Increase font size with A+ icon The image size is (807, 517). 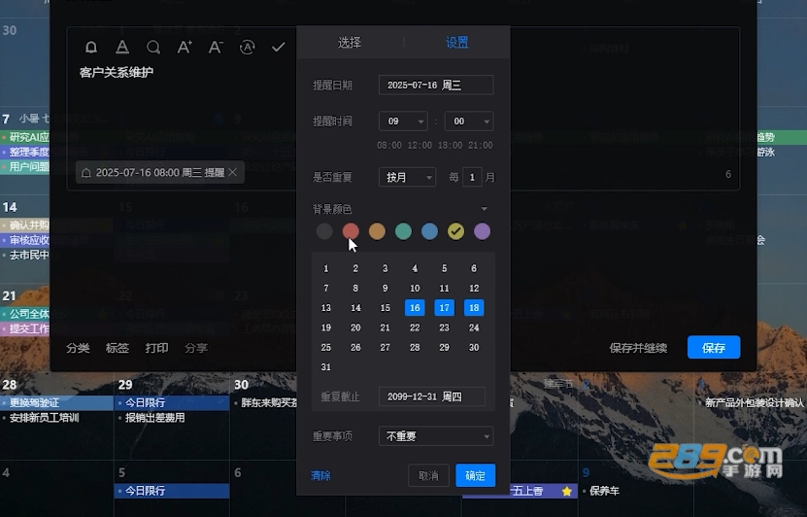pos(185,48)
